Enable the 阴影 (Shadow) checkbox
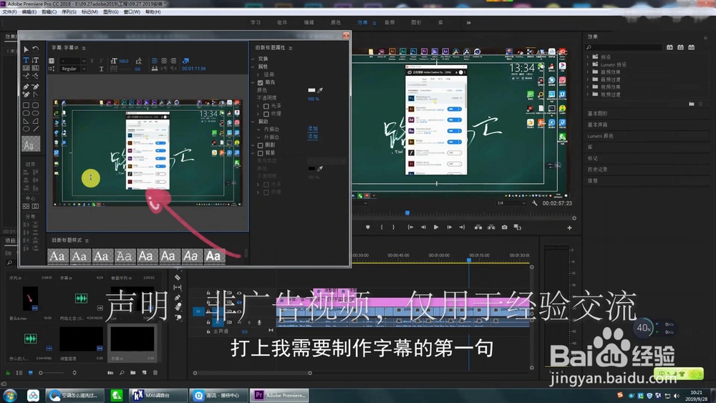The width and height of the screenshot is (716, 403). (x=261, y=145)
